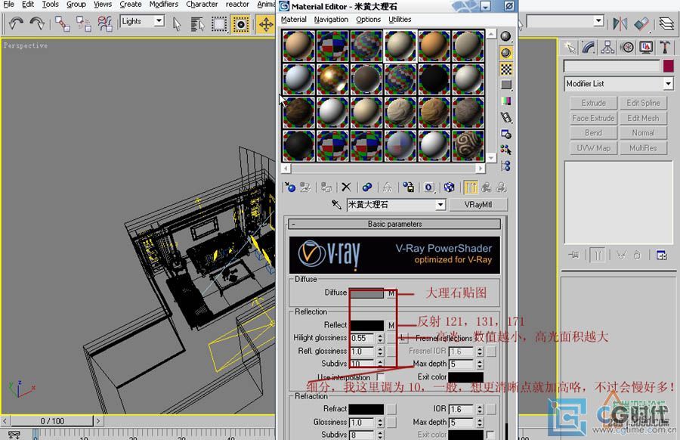The image size is (680, 440).
Task: Toggle the checkered Background icon in Material Editor
Action: tap(506, 69)
